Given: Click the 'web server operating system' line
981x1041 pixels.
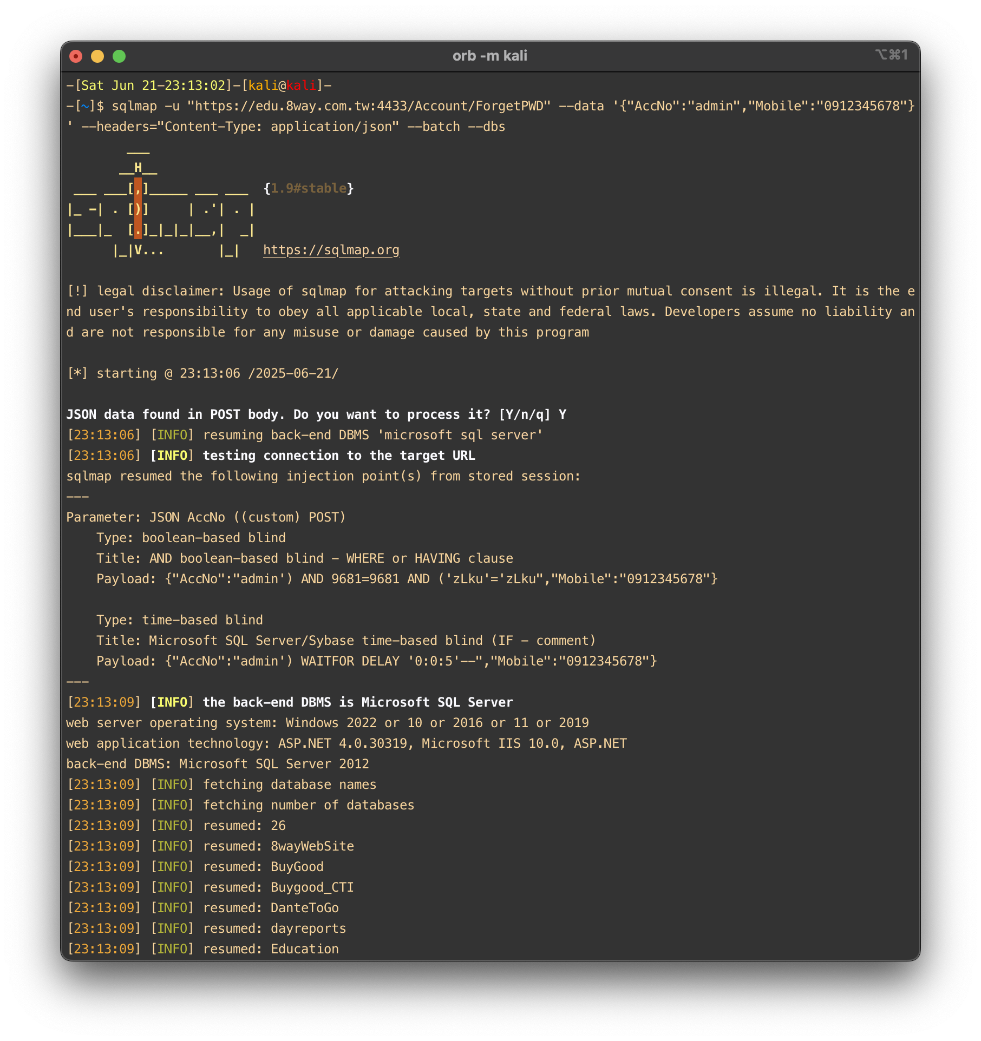Looking at the screenshot, I should click(x=328, y=723).
